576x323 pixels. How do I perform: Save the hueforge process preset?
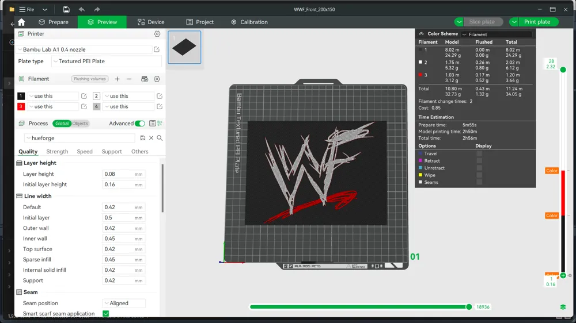[142, 138]
